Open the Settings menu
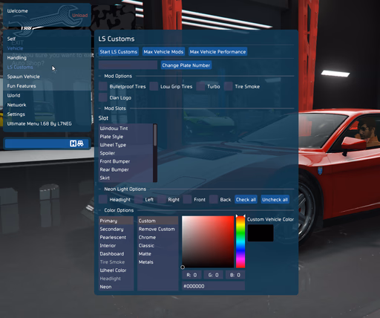The width and height of the screenshot is (380, 318). 16,114
